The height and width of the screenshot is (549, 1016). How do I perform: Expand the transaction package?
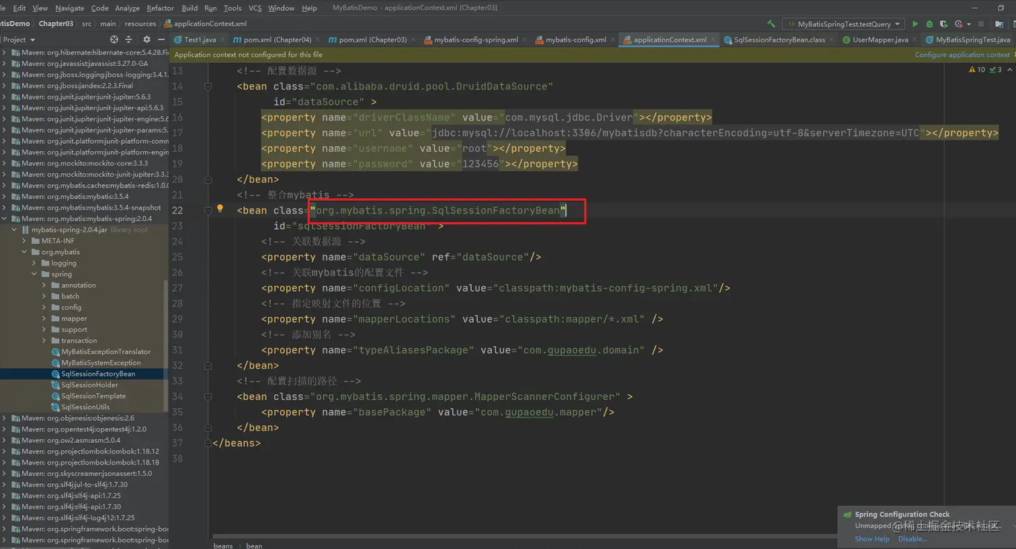click(44, 341)
